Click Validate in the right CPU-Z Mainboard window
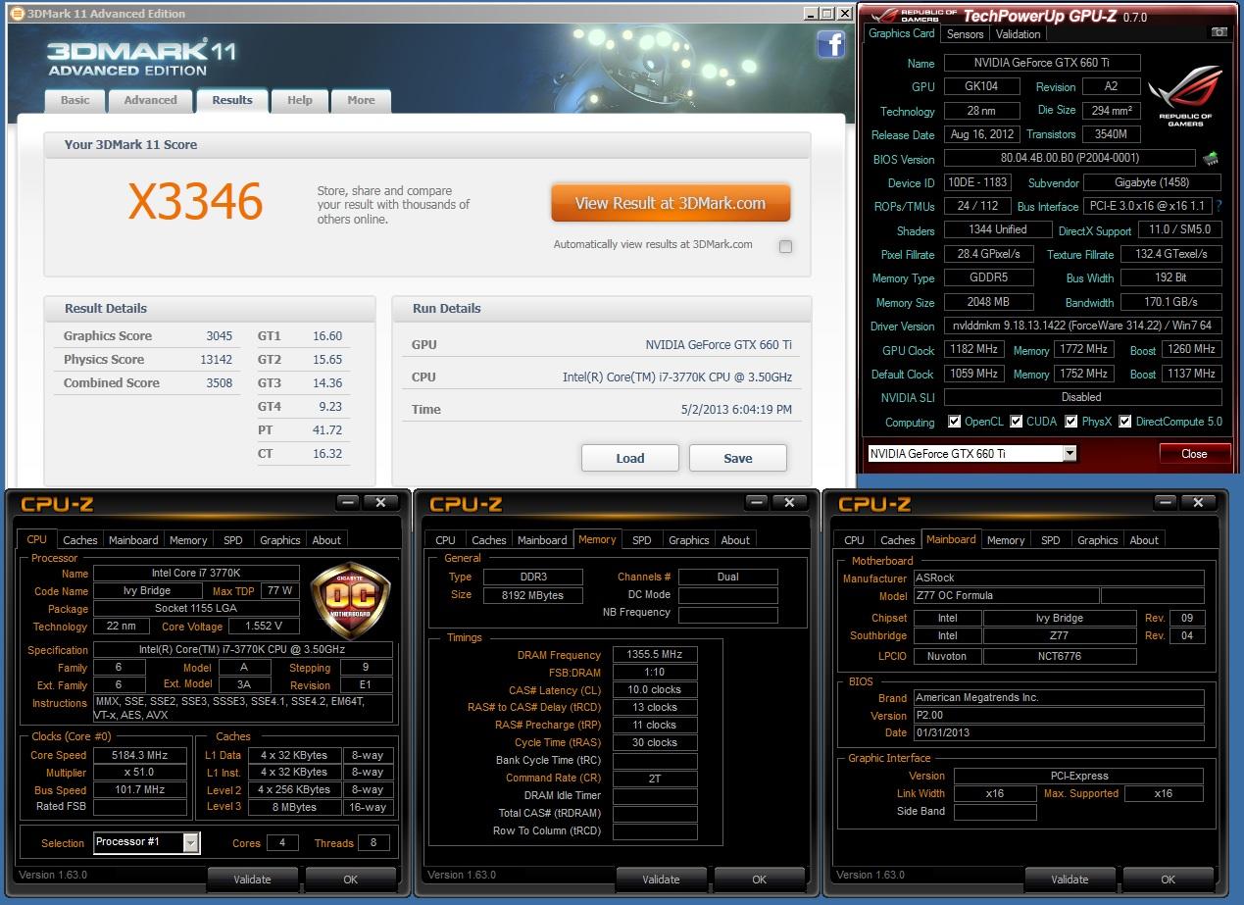 pyautogui.click(x=1070, y=880)
